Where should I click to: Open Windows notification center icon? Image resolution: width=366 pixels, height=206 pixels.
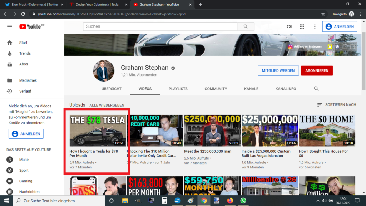pyautogui.click(x=357, y=201)
